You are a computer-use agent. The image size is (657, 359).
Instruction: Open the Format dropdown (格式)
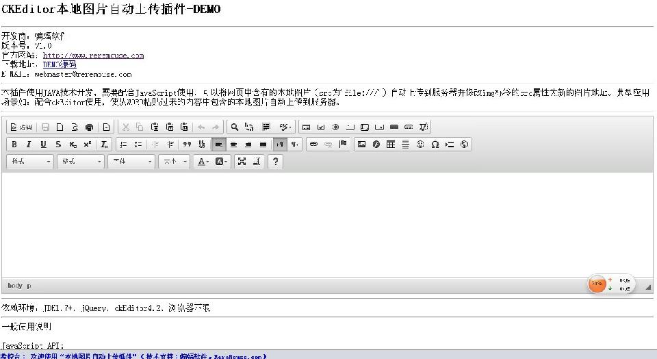81,162
